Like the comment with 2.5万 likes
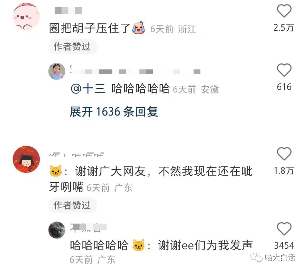This screenshot has height=271, width=305. coord(284,11)
